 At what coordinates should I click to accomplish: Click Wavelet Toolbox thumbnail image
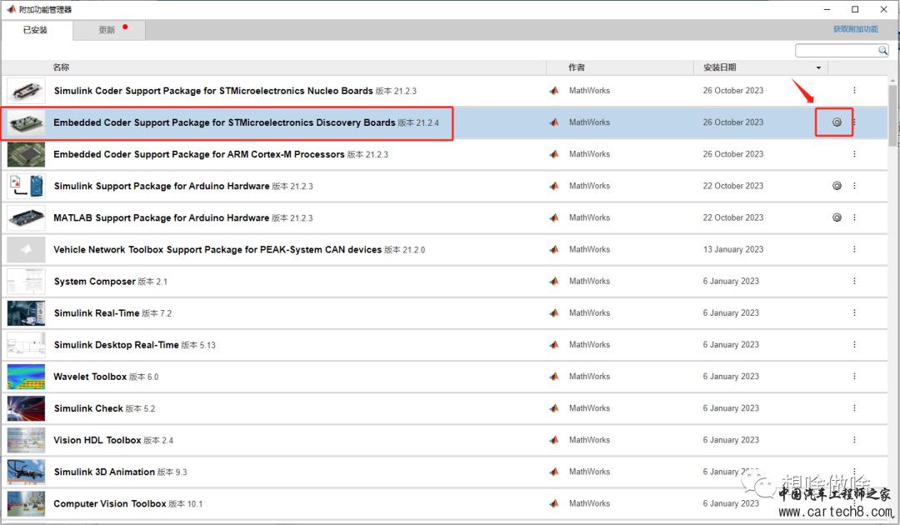click(x=26, y=377)
